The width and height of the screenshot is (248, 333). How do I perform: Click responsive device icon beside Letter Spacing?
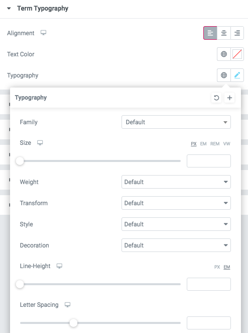point(67,305)
